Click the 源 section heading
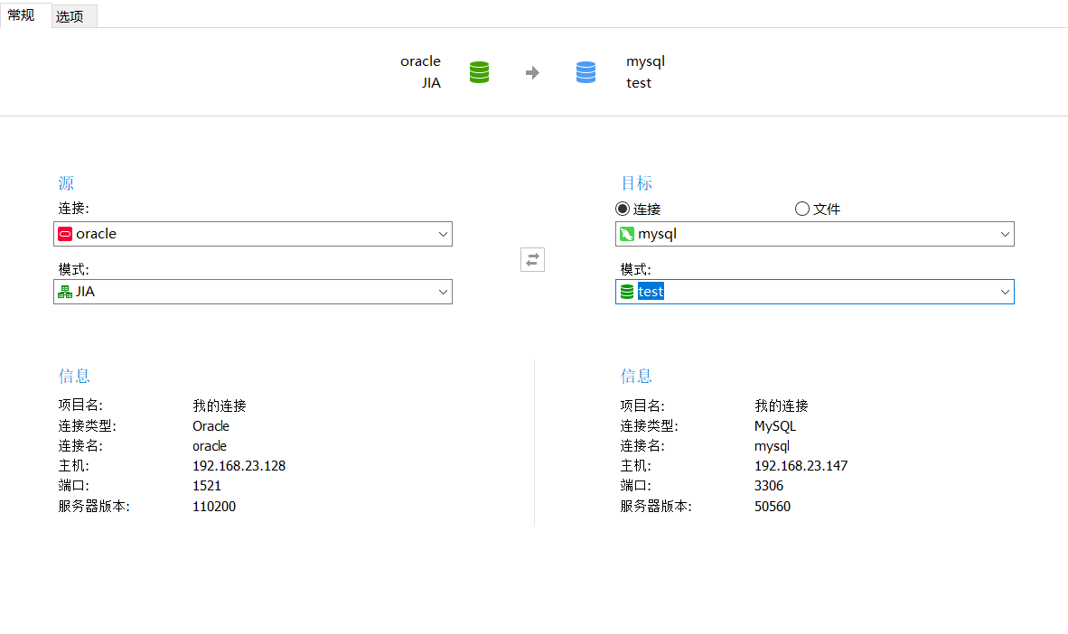 pyautogui.click(x=66, y=183)
